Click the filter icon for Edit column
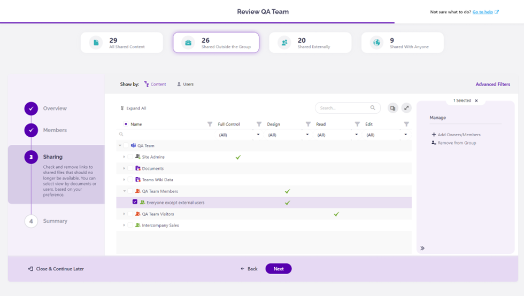 tap(406, 124)
